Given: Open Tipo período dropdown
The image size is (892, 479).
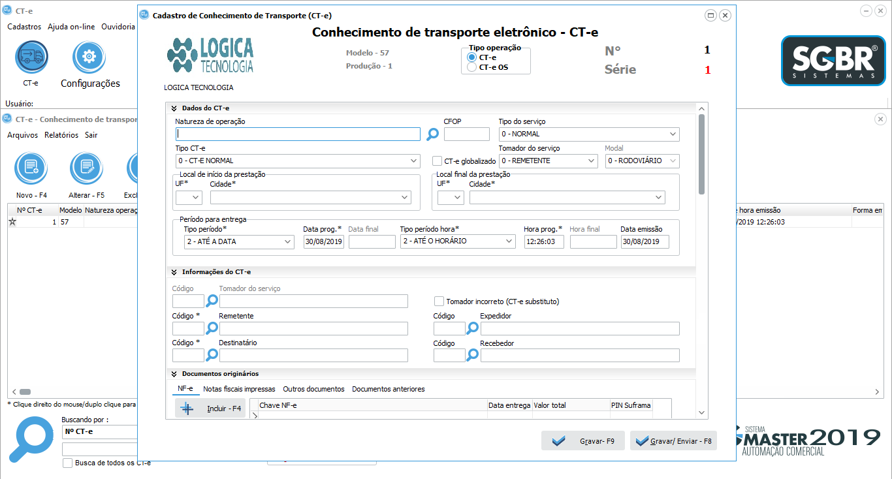Looking at the screenshot, I should 240,241.
